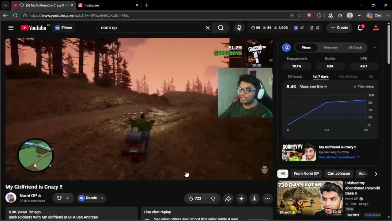The height and width of the screenshot is (221, 392).
Task: Click the address bar URL field
Action: [156, 15]
